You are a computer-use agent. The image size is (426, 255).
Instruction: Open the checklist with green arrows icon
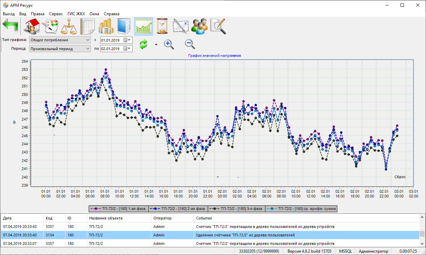tap(50, 26)
